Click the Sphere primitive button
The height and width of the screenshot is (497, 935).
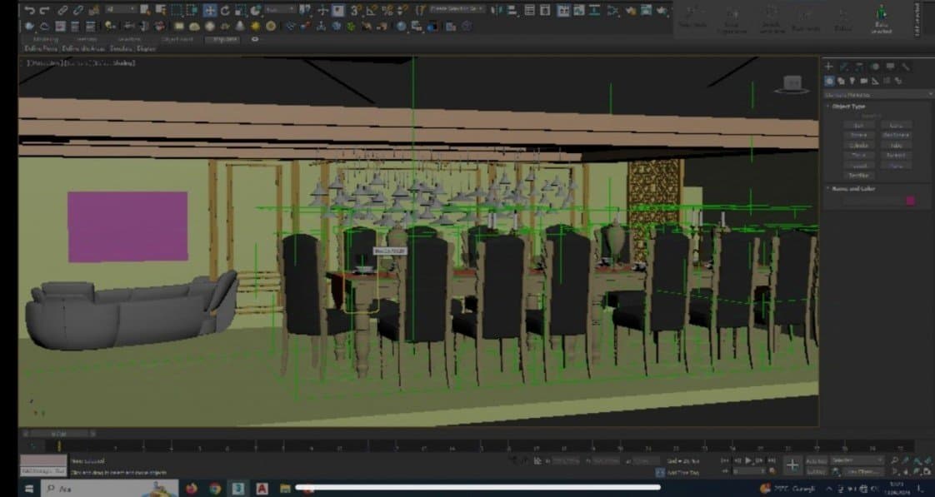[858, 135]
